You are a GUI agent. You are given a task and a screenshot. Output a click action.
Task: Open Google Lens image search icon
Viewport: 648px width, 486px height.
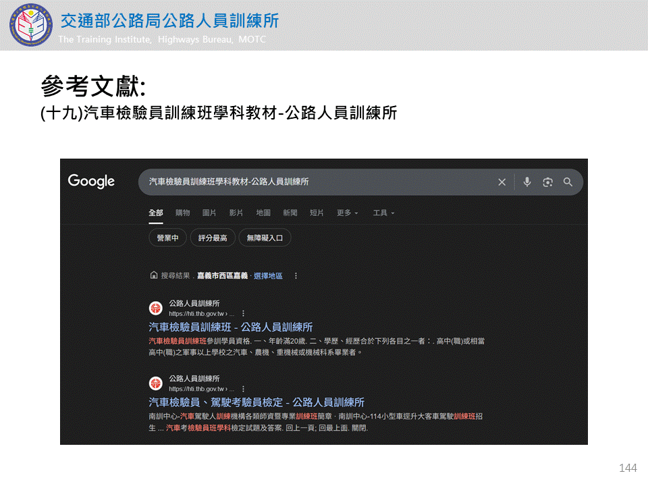tap(547, 182)
